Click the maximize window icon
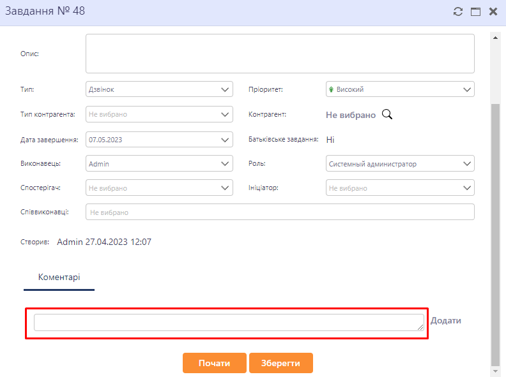The image size is (506, 377). 475,11
